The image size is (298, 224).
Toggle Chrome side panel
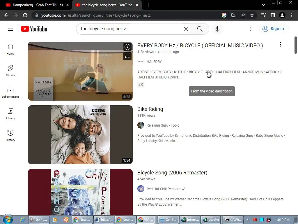tap(273, 15)
